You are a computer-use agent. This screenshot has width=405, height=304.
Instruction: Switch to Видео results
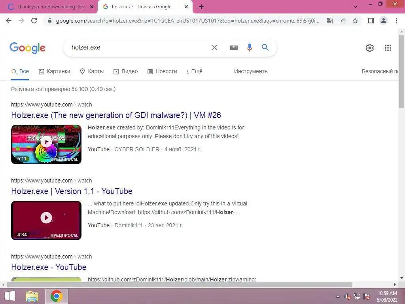pos(126,71)
